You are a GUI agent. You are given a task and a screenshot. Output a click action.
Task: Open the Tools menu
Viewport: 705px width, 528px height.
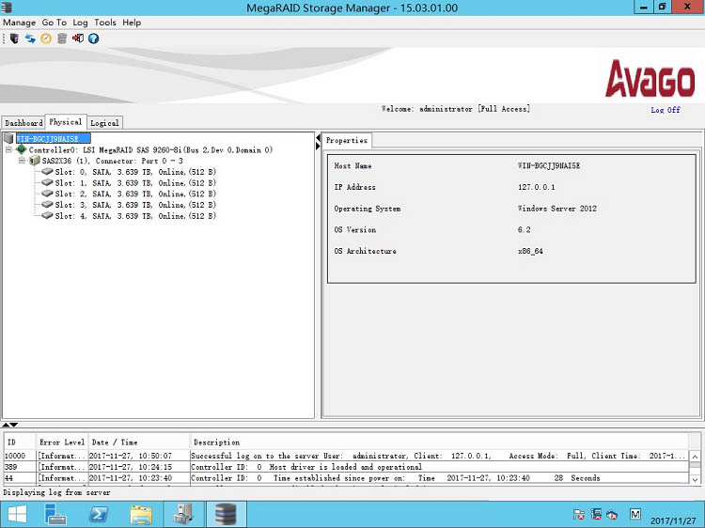(104, 23)
